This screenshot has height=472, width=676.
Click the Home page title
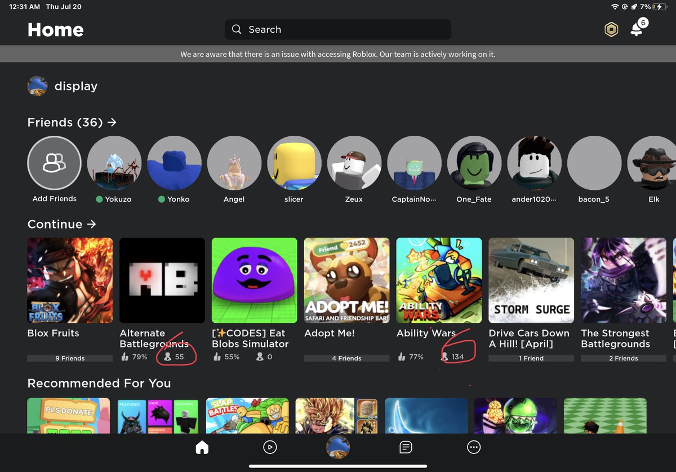[56, 30]
